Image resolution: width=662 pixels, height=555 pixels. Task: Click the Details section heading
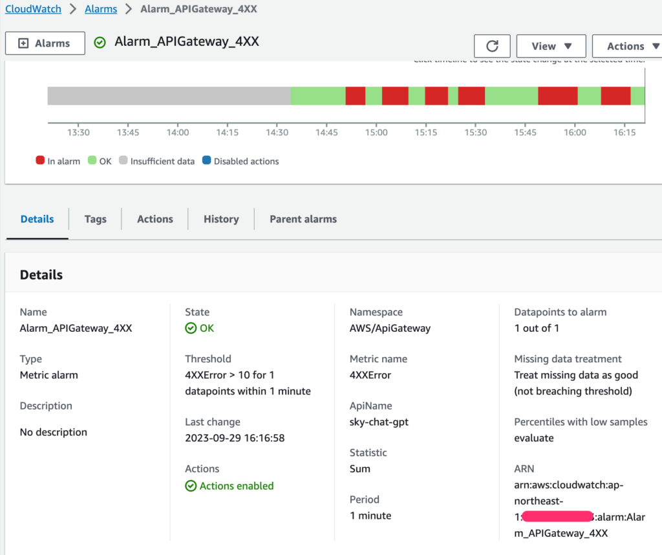tap(41, 275)
